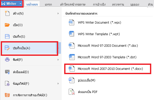Click the WPS Writer Template icon
Screen dimensions: 154x100
pyautogui.click(x=71, y=34)
